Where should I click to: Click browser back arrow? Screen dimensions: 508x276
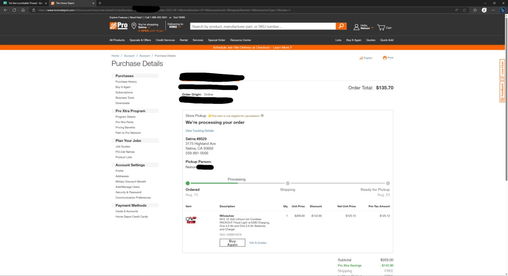[6, 10]
